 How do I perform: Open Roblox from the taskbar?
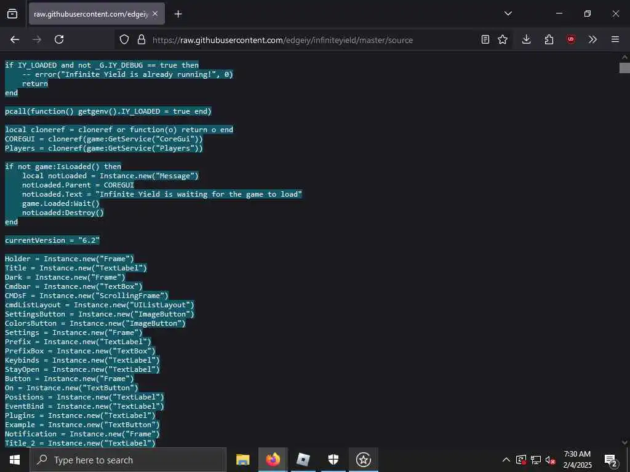click(x=303, y=460)
